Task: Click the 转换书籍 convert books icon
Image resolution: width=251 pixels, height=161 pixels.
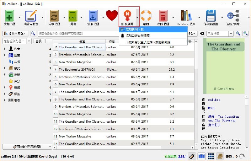Action: pyautogui.click(x=54, y=16)
